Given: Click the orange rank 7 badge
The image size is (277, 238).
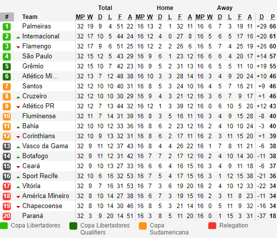Looking at the screenshot, I should (x=6, y=86).
